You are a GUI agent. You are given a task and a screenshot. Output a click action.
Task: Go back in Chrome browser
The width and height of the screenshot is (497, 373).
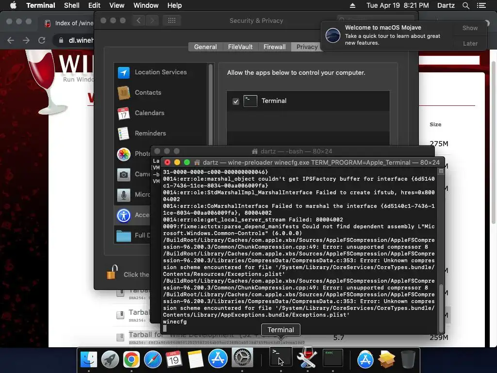click(11, 40)
